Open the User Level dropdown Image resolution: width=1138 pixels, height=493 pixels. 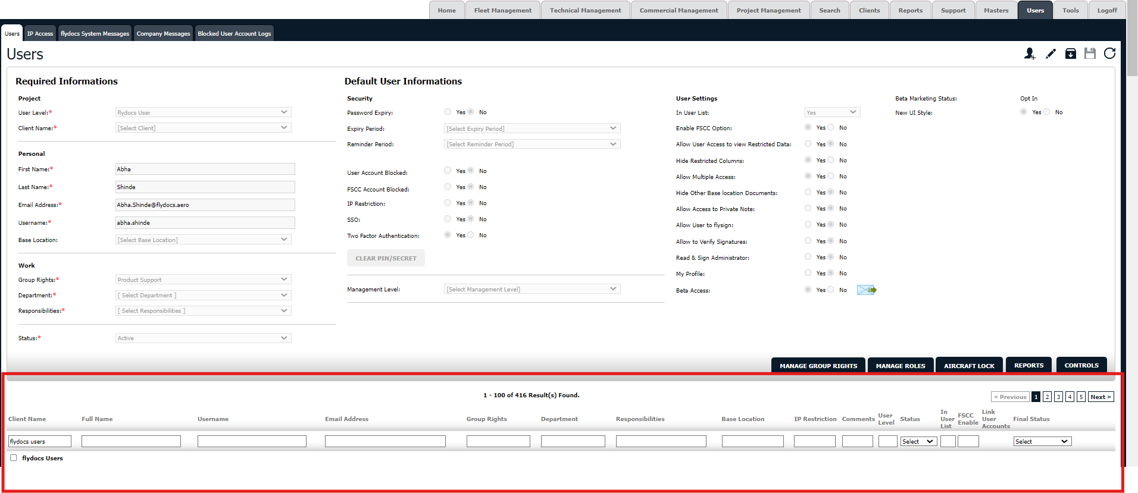point(204,112)
